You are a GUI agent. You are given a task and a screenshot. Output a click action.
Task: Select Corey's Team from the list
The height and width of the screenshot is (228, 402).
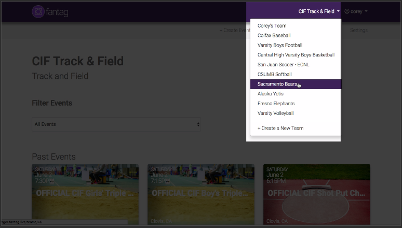(x=296, y=25)
